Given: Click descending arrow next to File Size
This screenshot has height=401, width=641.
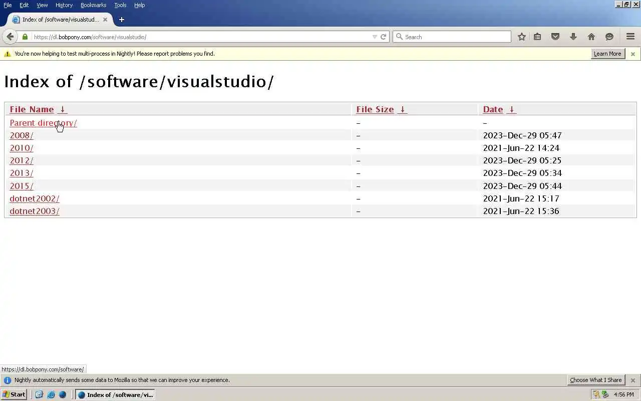Looking at the screenshot, I should pyautogui.click(x=402, y=109).
